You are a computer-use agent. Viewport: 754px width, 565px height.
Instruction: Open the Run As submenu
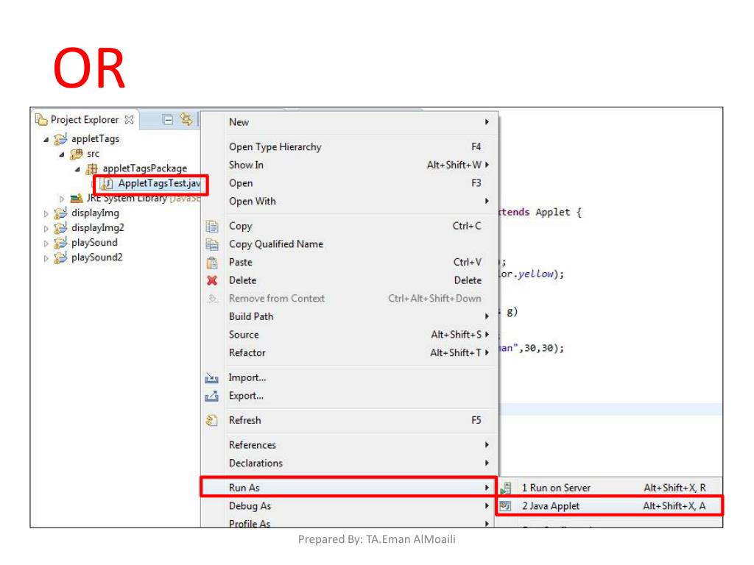pyautogui.click(x=350, y=488)
